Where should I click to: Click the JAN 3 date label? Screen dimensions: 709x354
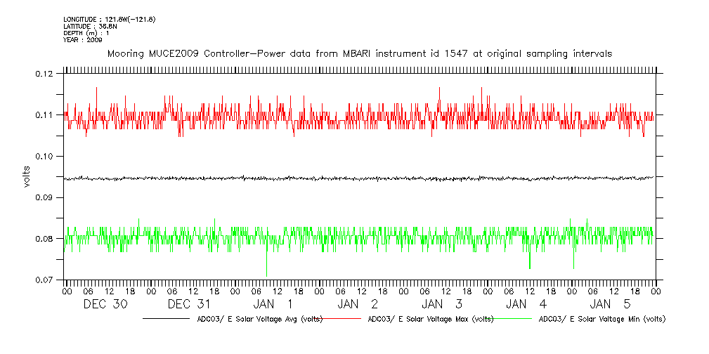click(443, 304)
